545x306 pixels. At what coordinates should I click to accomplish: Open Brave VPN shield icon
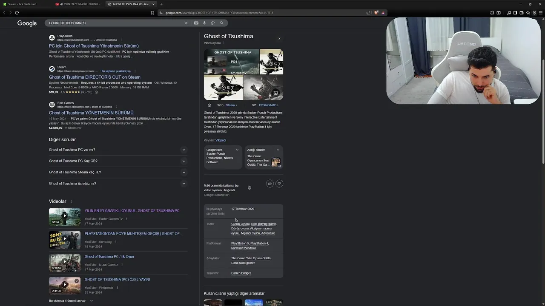point(534,13)
